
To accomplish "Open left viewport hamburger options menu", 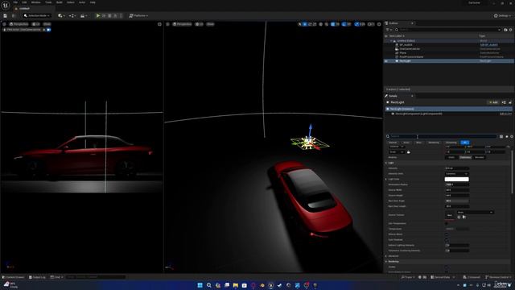I will (x=4, y=24).
